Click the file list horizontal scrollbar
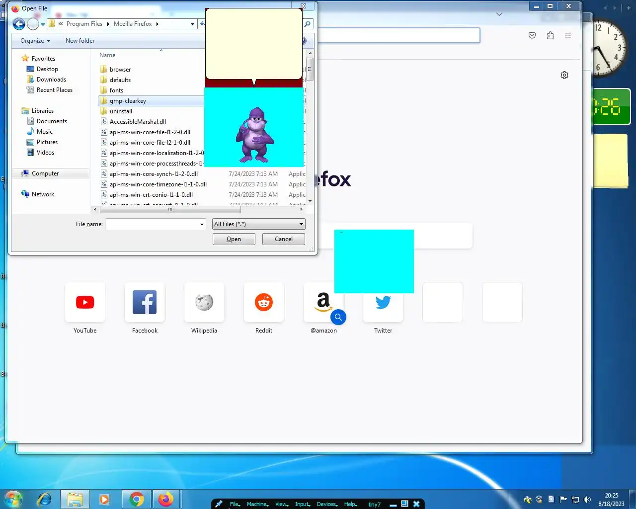Screen dimensions: 636x509 (x=170, y=209)
